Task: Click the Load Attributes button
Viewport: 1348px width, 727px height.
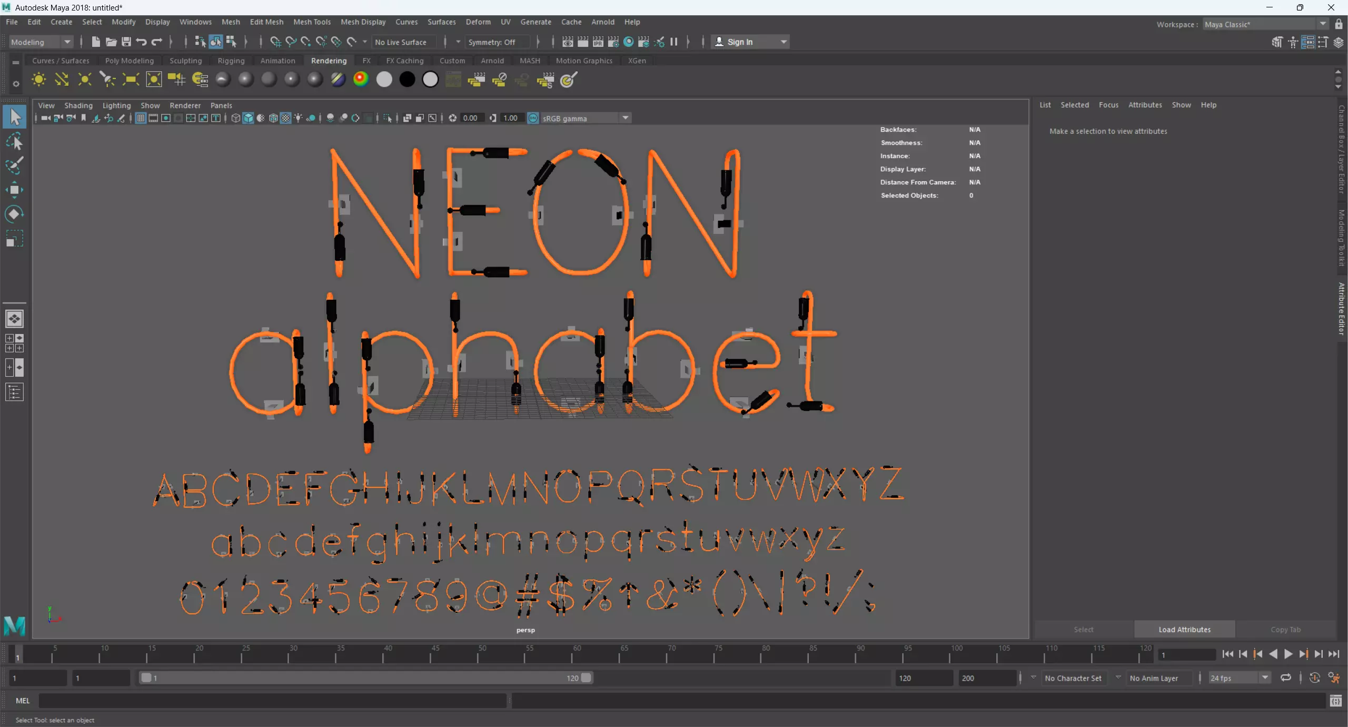Action: [x=1185, y=630]
